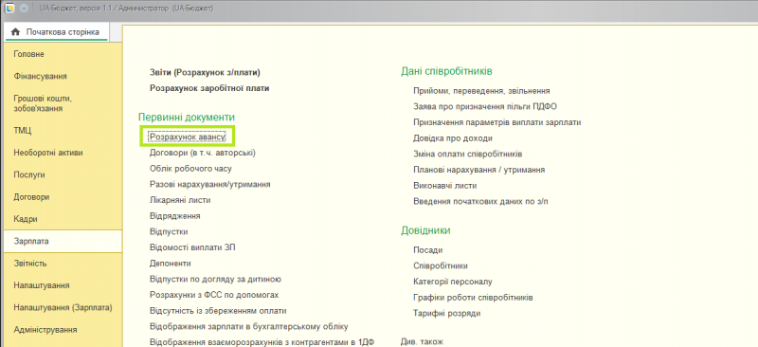This screenshot has width=758, height=347.
Task: Open Графіки роботи співробітників
Action: (x=473, y=297)
